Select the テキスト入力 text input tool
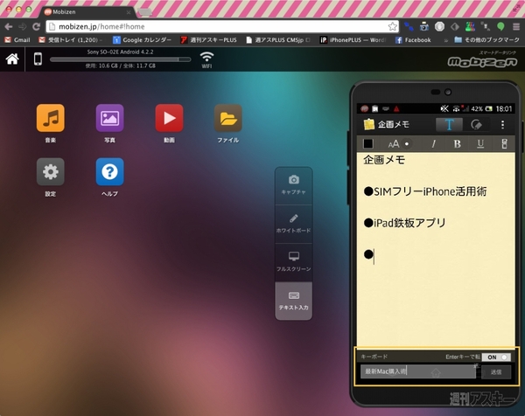The height and width of the screenshot is (416, 525). [294, 301]
